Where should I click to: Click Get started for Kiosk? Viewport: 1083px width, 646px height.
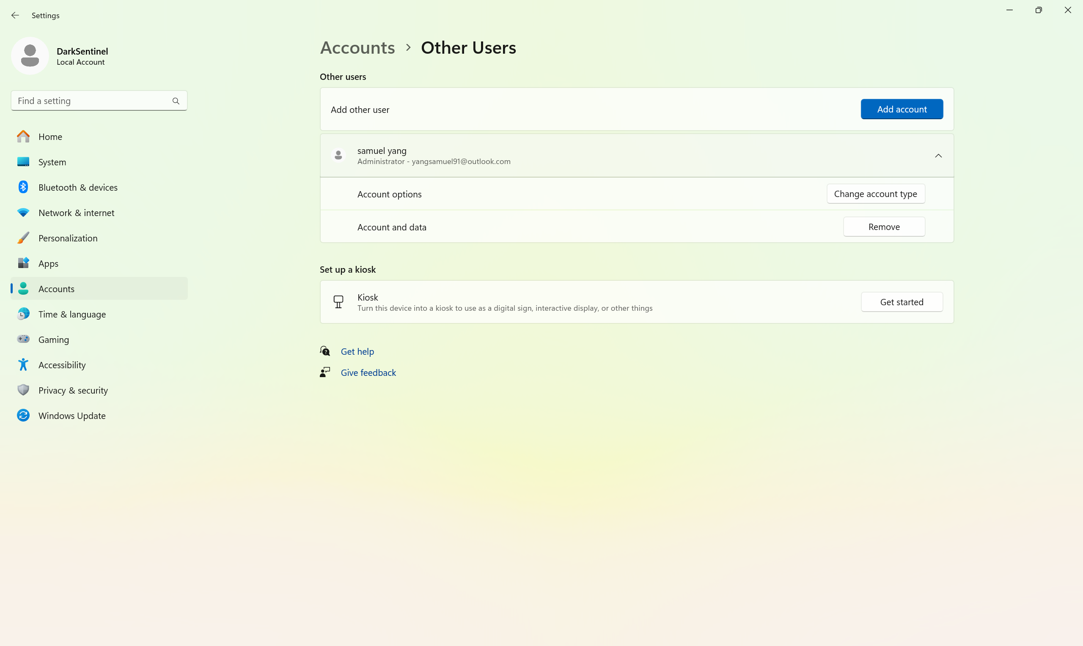tap(902, 302)
